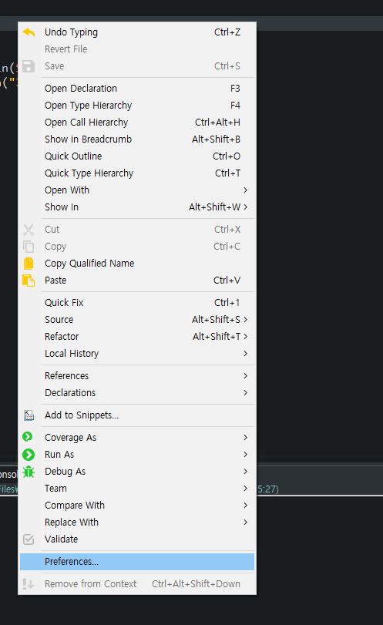Click the Validate menu label
The image size is (383, 625).
click(61, 539)
